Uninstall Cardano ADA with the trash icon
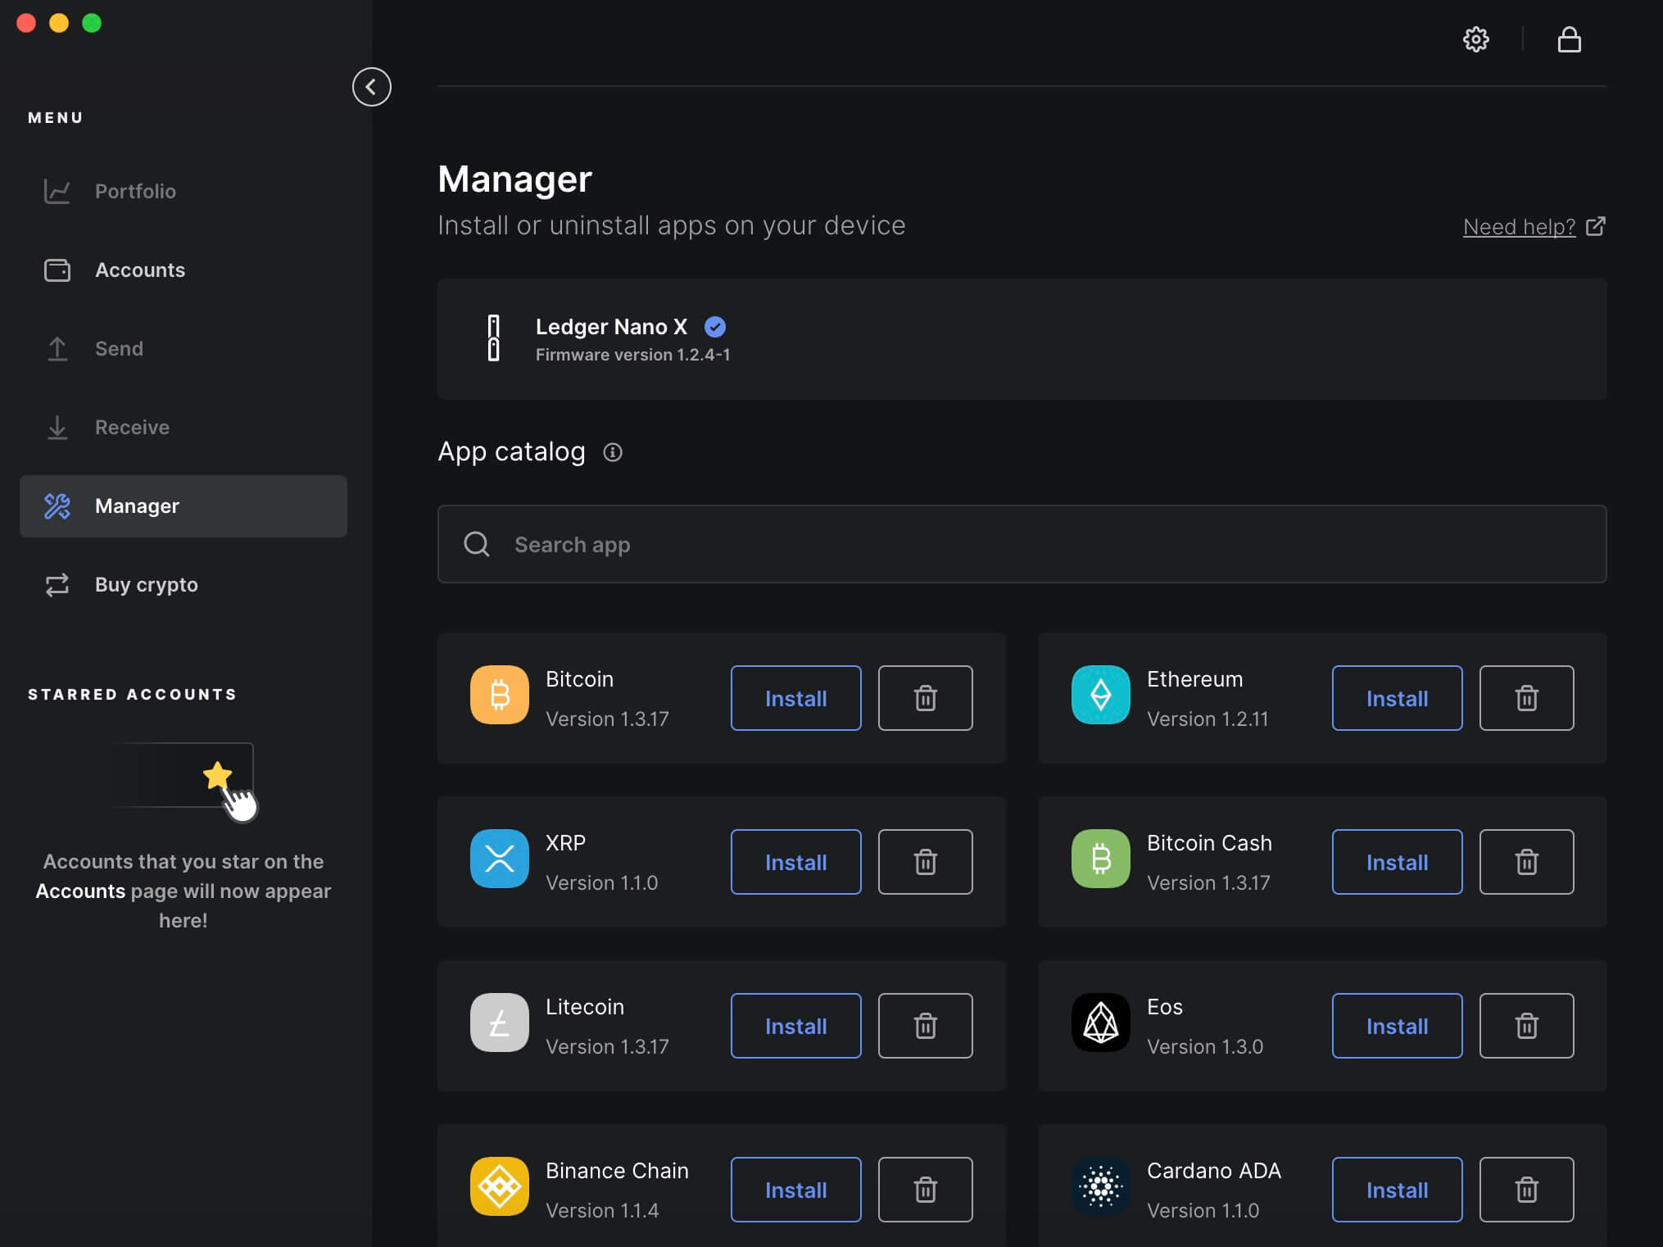 (x=1526, y=1190)
